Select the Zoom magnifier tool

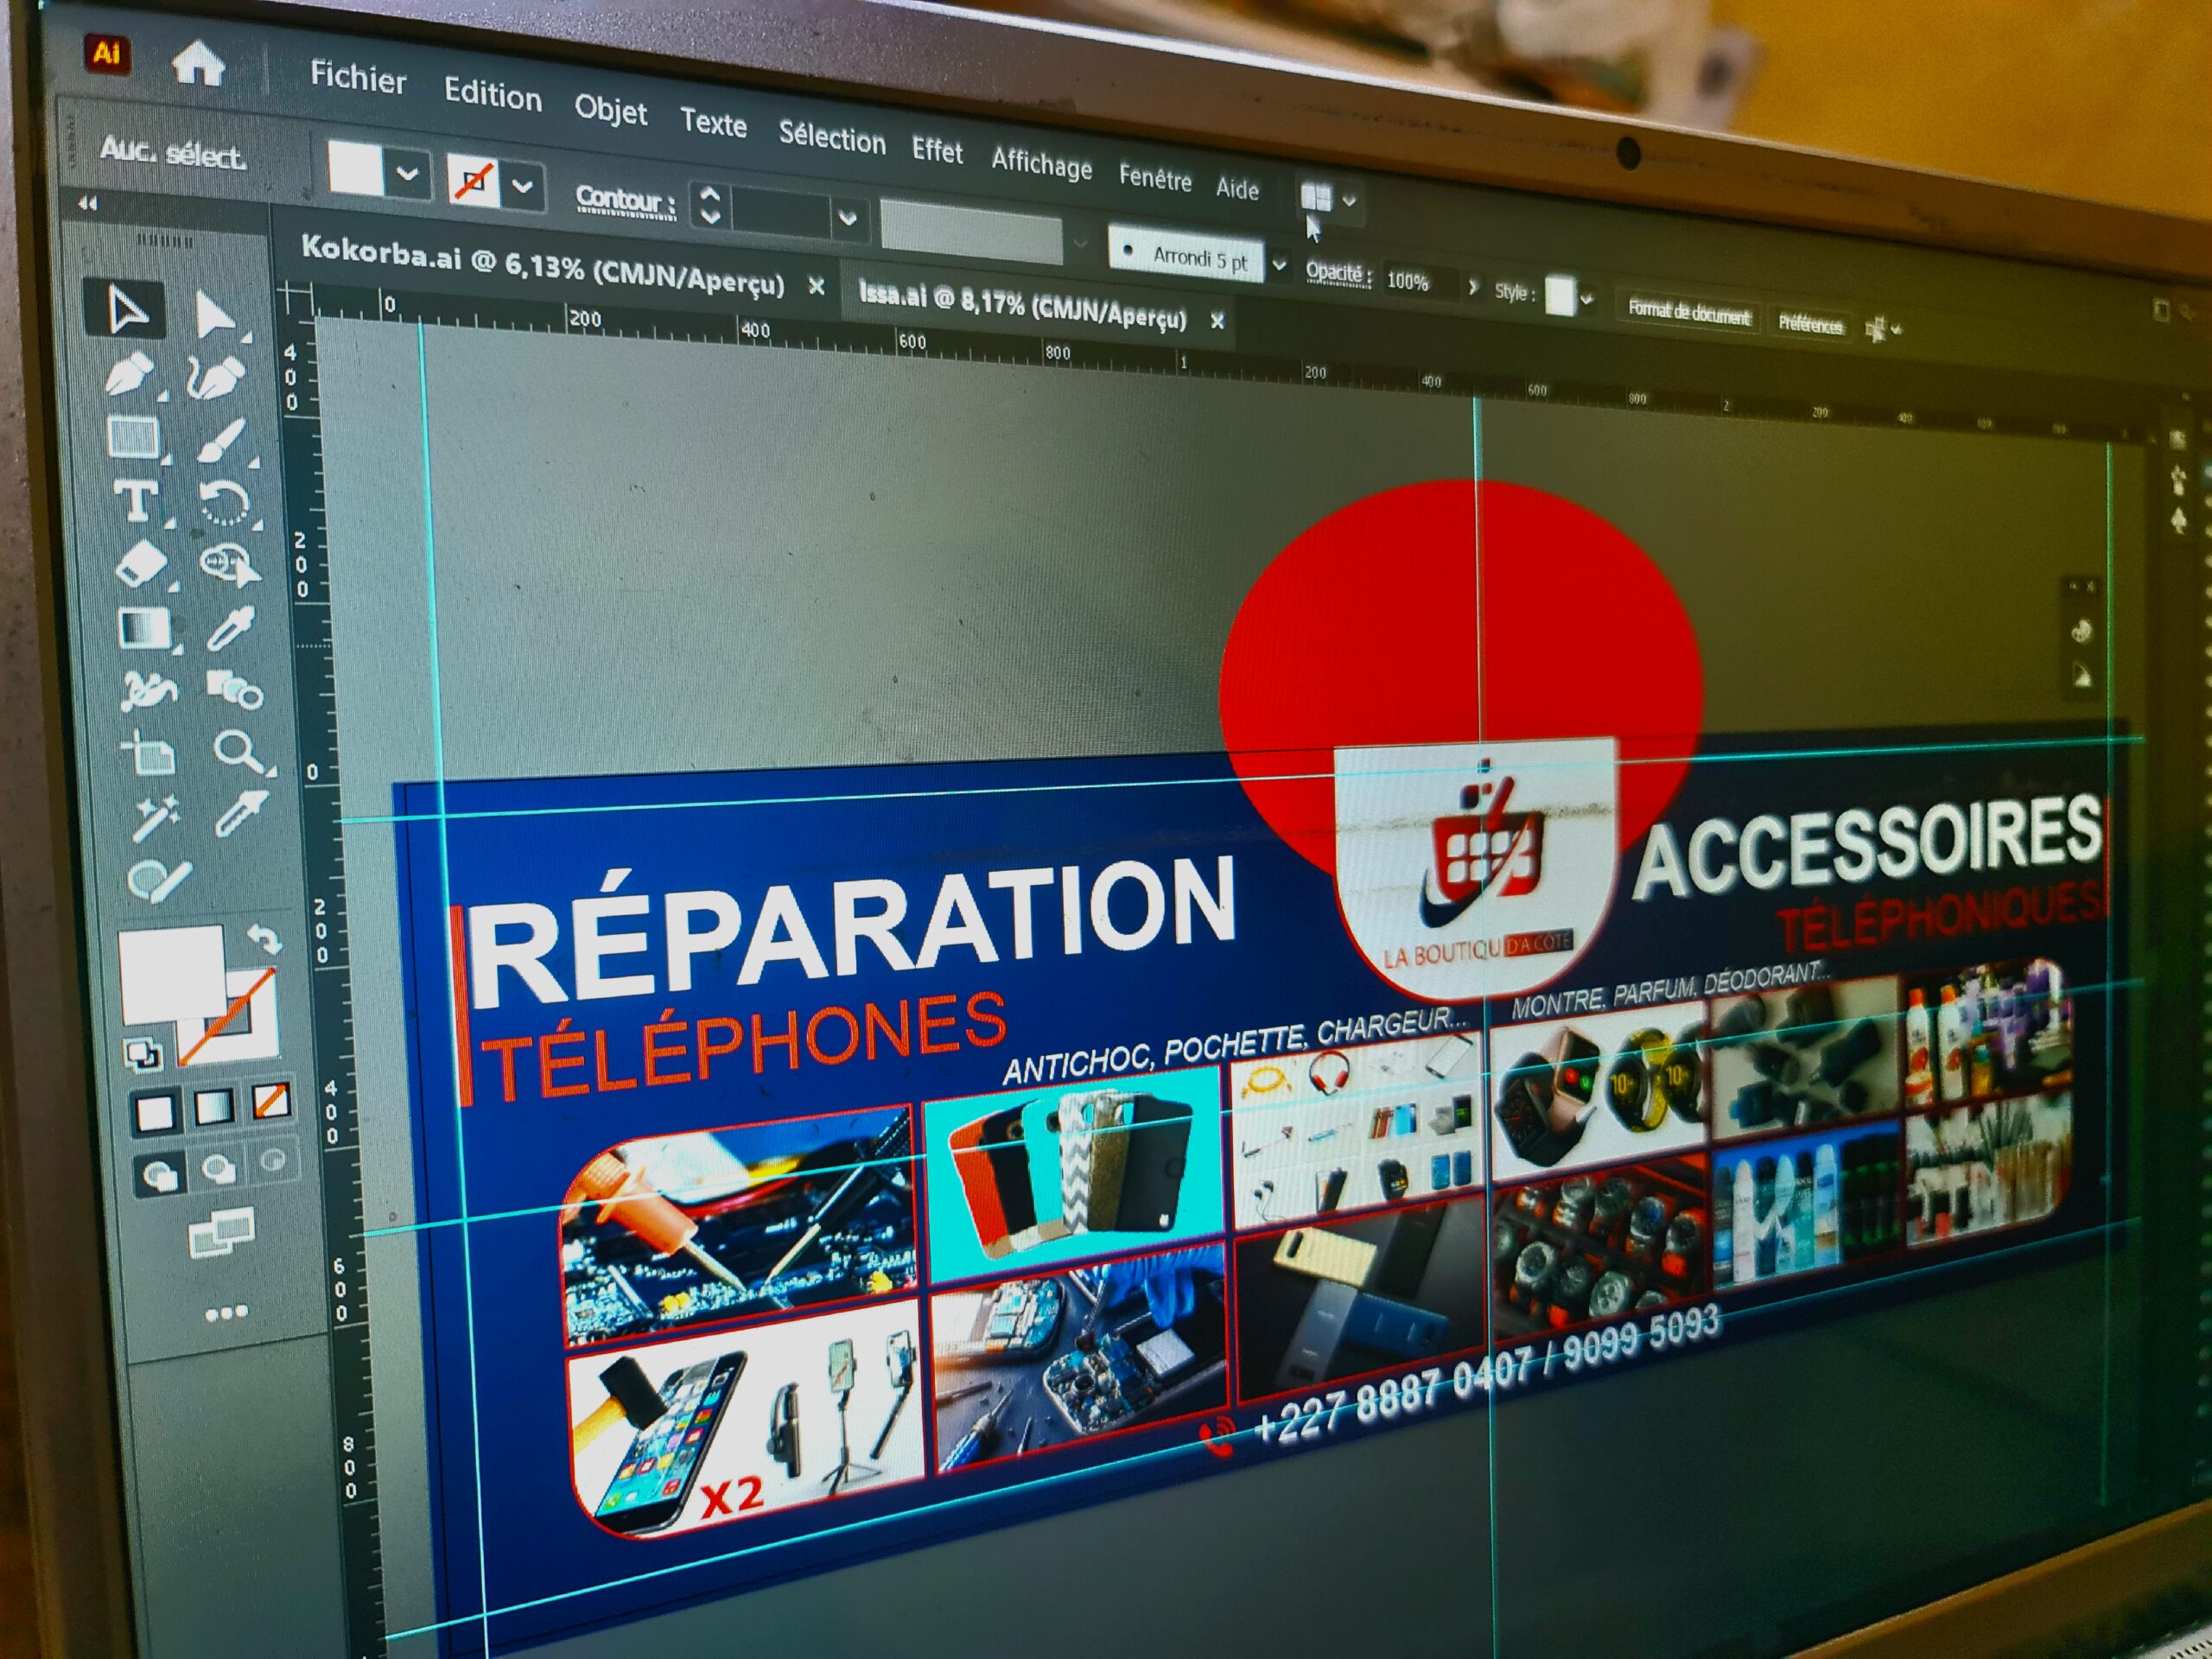click(238, 750)
